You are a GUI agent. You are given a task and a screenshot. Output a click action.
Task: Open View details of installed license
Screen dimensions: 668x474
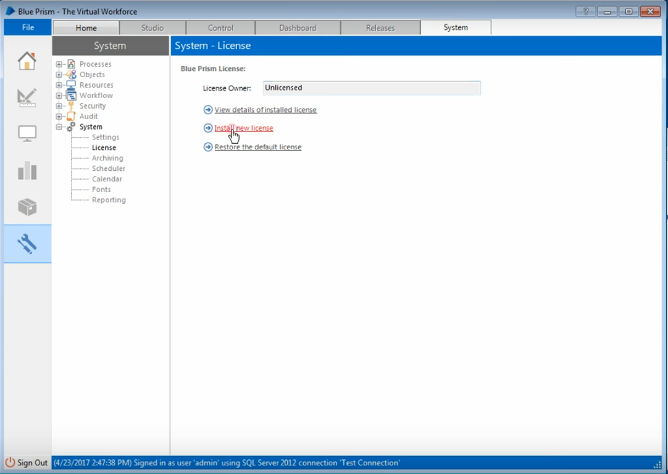tap(265, 110)
